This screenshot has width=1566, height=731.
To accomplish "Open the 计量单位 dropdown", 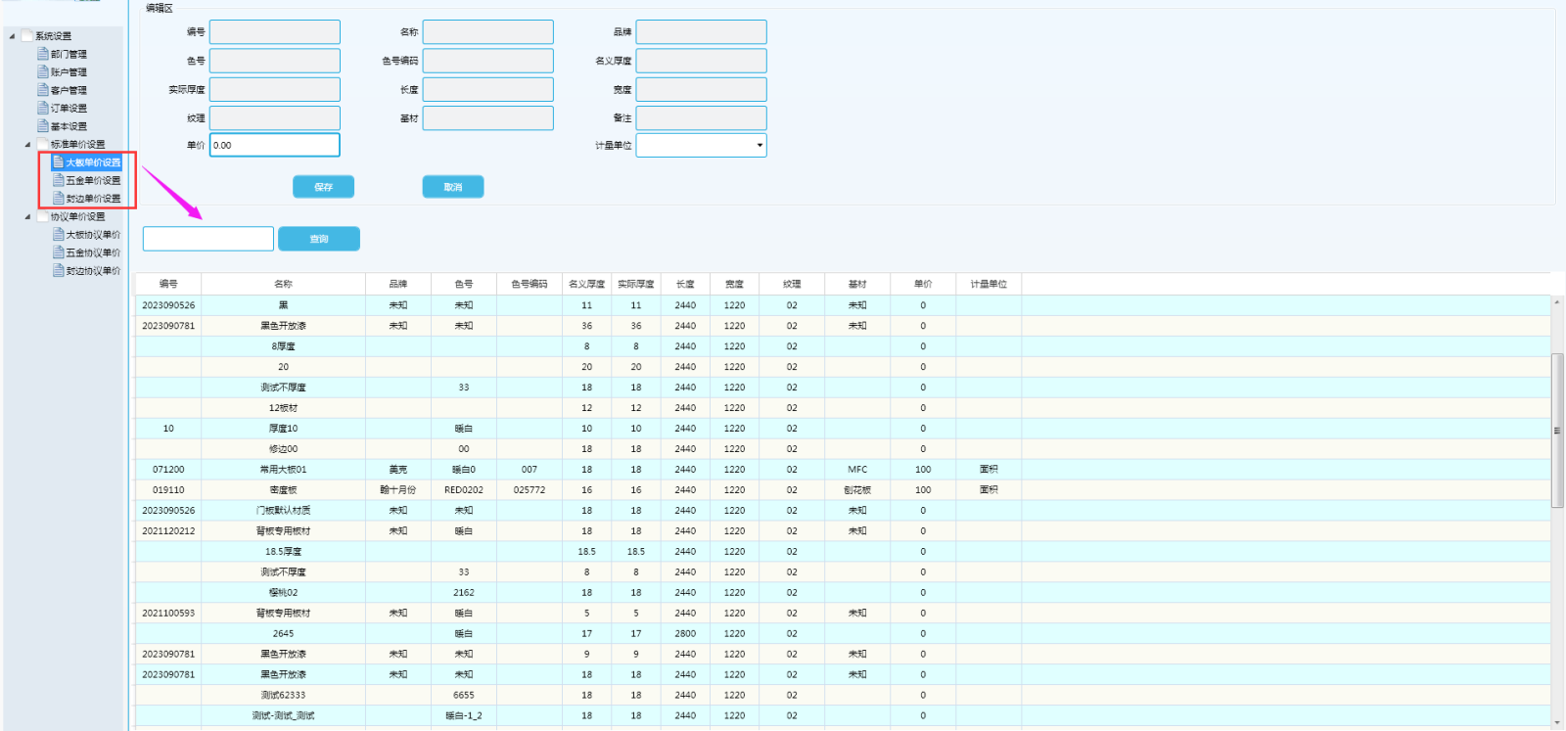I will coord(701,145).
